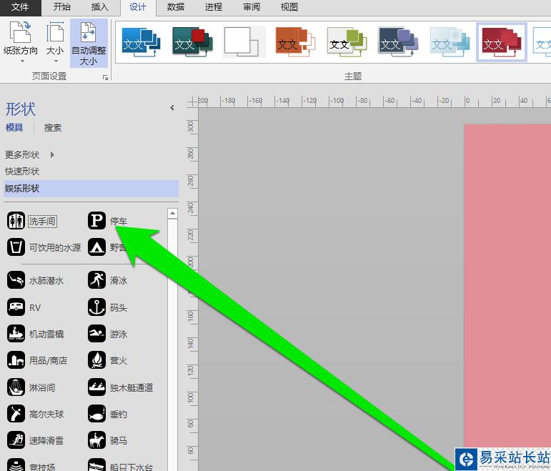551x471 pixels.
Task: Apply the dark teal and red theme
Action: [x=192, y=42]
